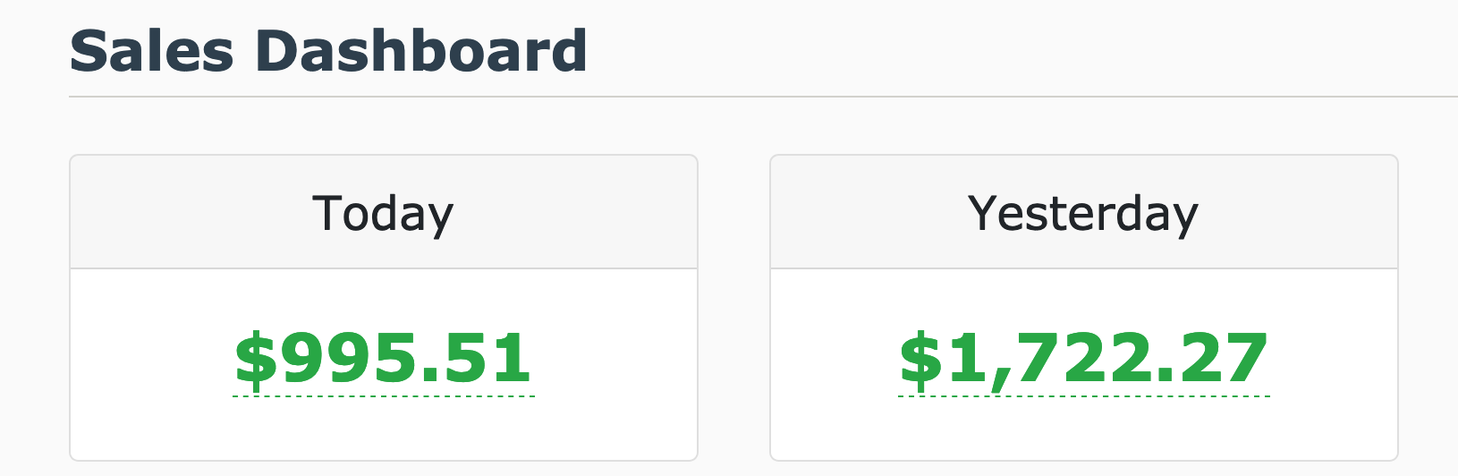This screenshot has width=1458, height=476.
Task: Click the word "Dashboard" in the title
Action: pyautogui.click(x=421, y=51)
